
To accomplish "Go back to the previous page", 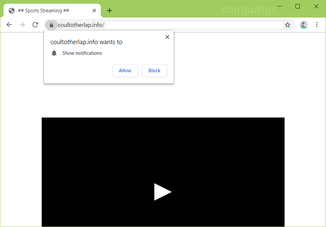I will pyautogui.click(x=9, y=25).
